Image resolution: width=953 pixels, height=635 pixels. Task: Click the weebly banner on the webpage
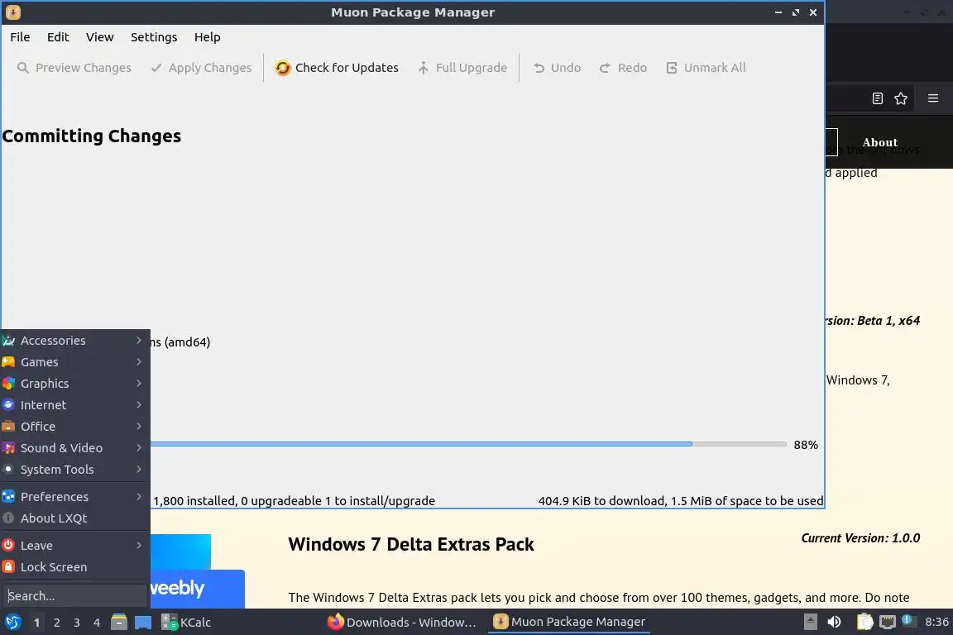(197, 589)
